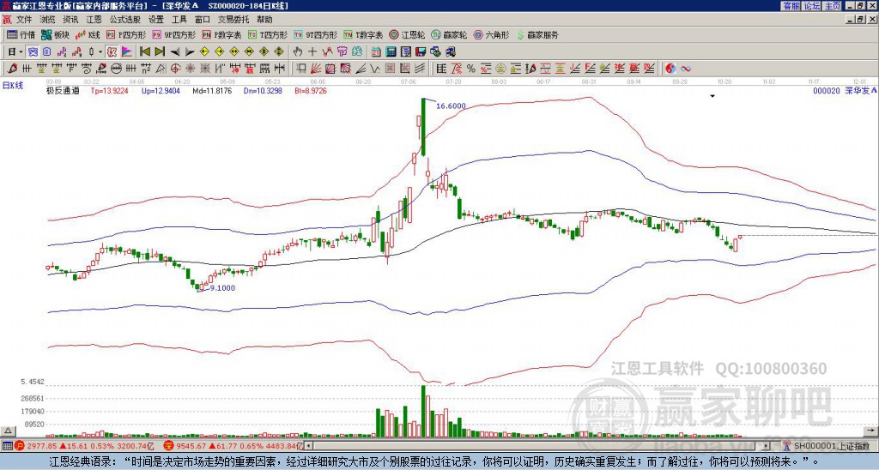
Task: Jump to first bar icon
Action: [x=144, y=52]
